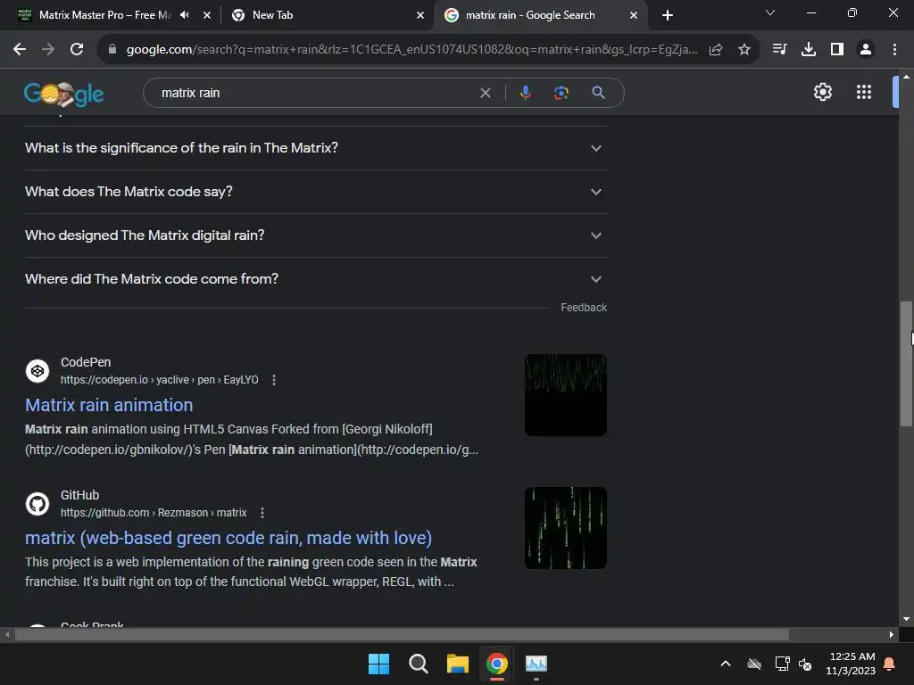Open the Chrome profile menu
The width and height of the screenshot is (914, 685).
pyautogui.click(x=866, y=50)
